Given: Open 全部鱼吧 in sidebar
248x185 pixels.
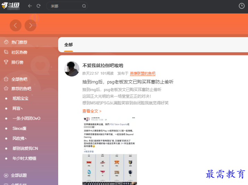Looking at the screenshot, I should tap(19, 79).
